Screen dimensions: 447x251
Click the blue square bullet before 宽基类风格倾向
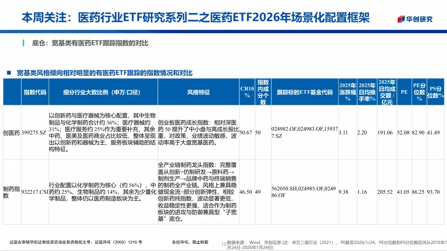pyautogui.click(x=9, y=73)
